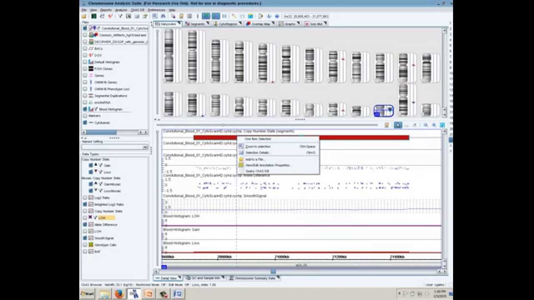This screenshot has height=300, width=534.
Task: Click the green square icon in toolbar
Action: coord(94,16)
